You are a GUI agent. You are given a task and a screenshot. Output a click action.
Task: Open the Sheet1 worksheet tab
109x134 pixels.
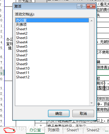click(x=73, y=130)
